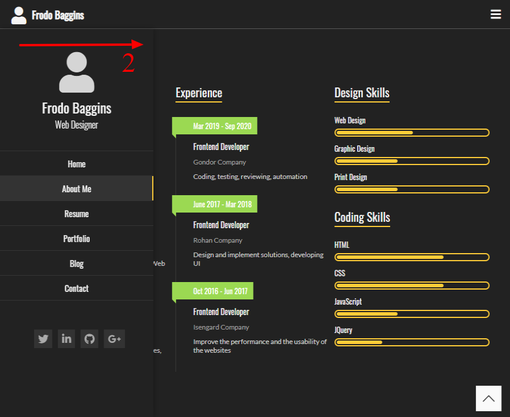Click the Mar 2019 - Sep 2020 badge

click(215, 126)
